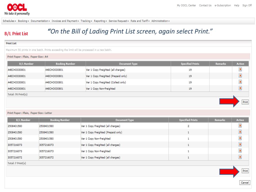Select the 3057216072 B/L number cell

(23, 157)
